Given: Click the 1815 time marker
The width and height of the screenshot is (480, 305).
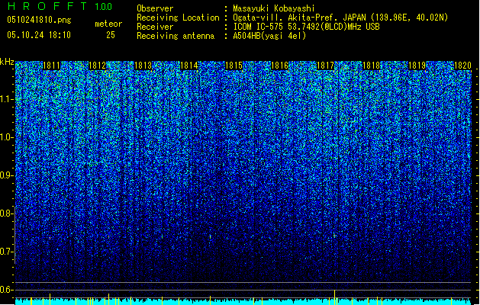Looking at the screenshot, I should [234, 66].
